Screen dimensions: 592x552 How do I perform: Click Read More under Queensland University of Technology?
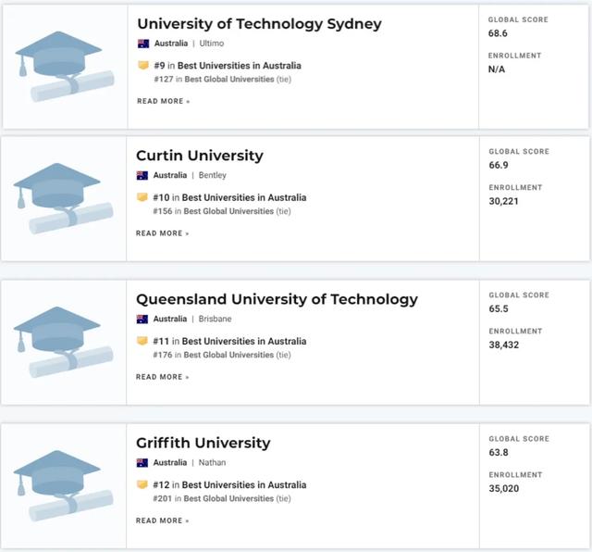point(163,377)
